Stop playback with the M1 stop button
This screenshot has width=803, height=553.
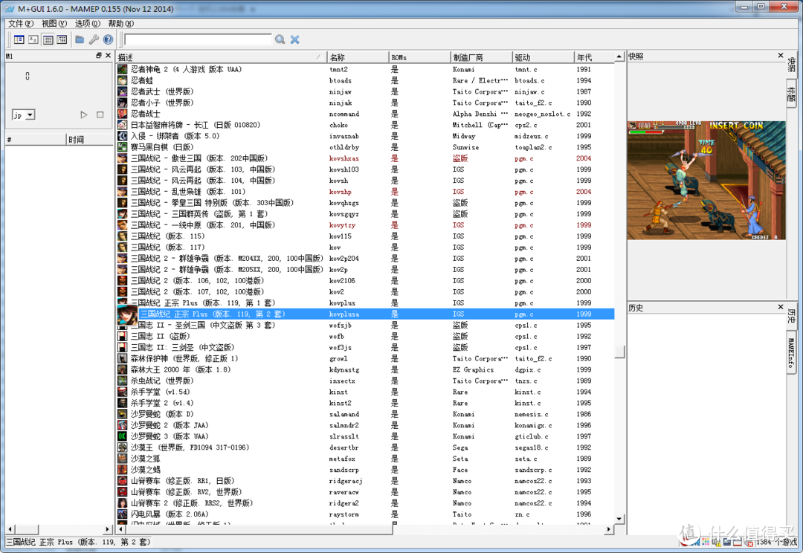100,114
